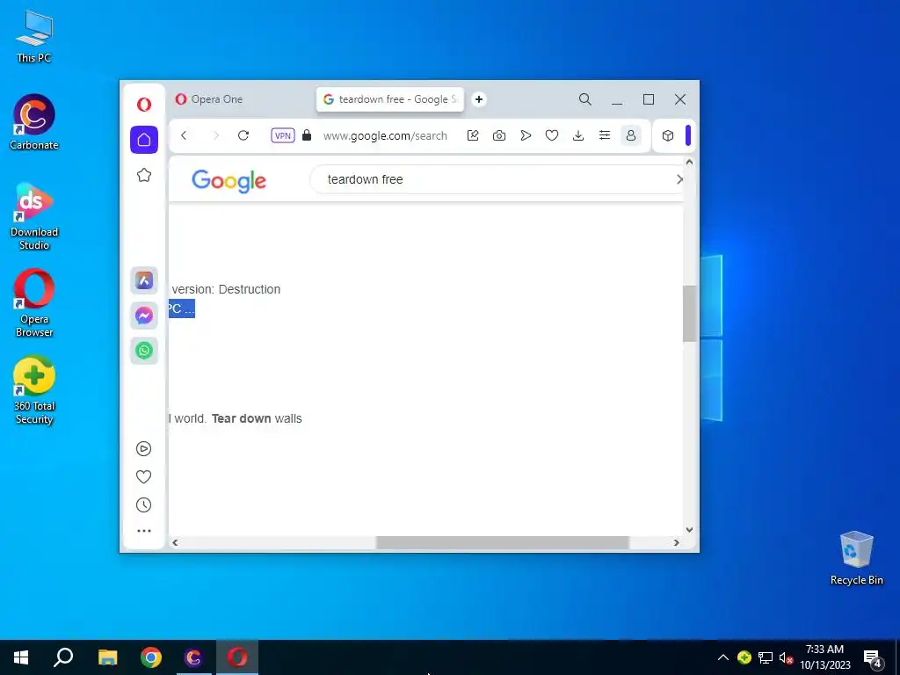Image resolution: width=900 pixels, height=675 pixels.
Task: Open Carbonate from the taskbar
Action: click(194, 657)
